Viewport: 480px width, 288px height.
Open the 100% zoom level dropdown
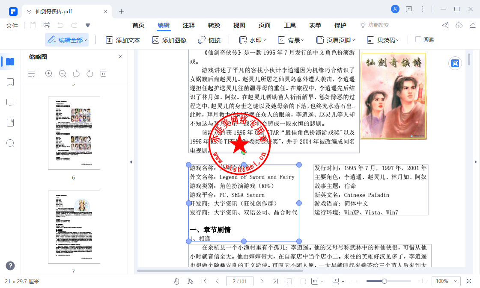446,281
